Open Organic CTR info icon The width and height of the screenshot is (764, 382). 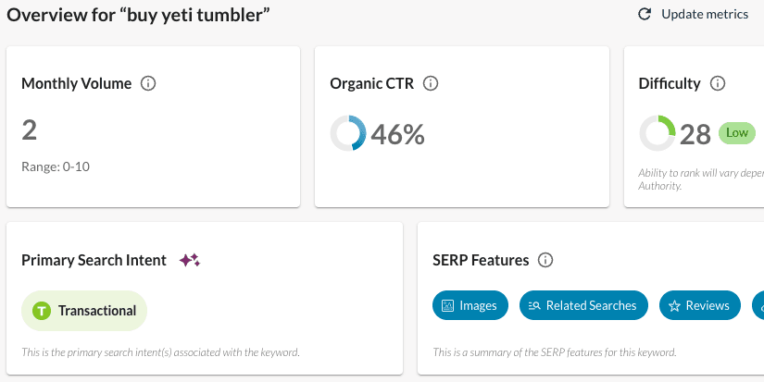430,83
